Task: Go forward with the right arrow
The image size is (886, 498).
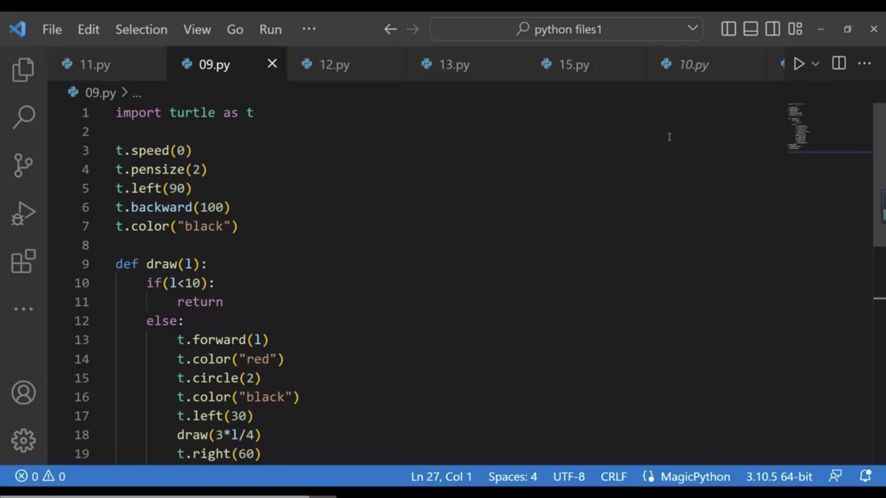Action: [413, 29]
